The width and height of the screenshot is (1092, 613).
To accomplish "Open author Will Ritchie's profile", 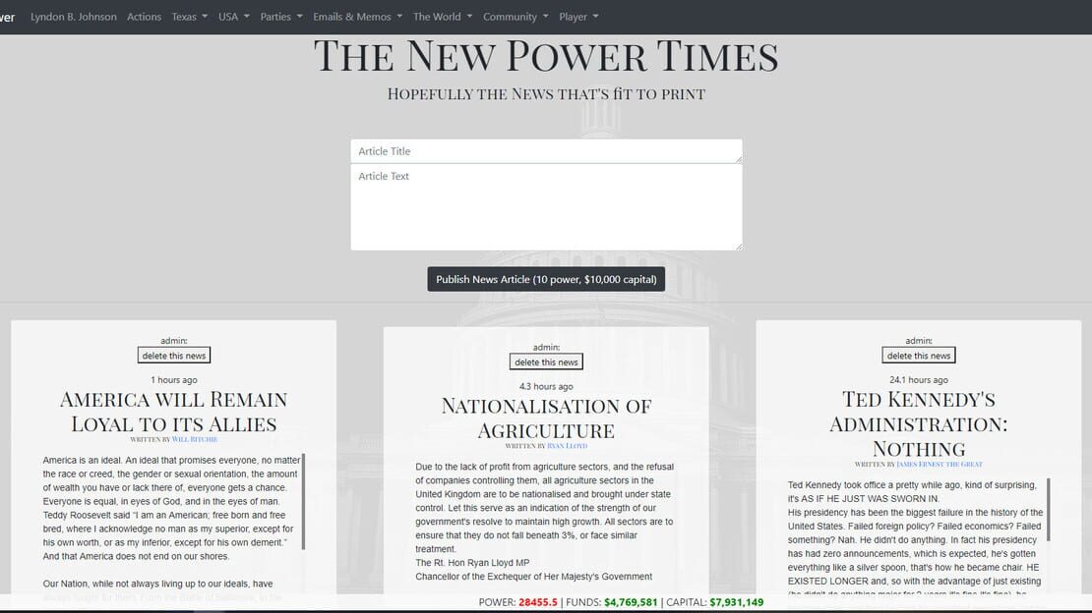I will (x=195, y=440).
